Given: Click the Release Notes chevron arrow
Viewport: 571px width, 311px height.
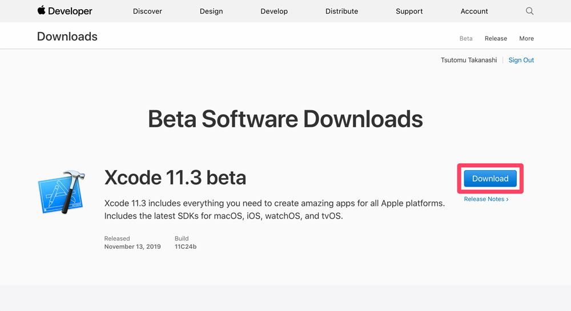Looking at the screenshot, I should coord(507,199).
